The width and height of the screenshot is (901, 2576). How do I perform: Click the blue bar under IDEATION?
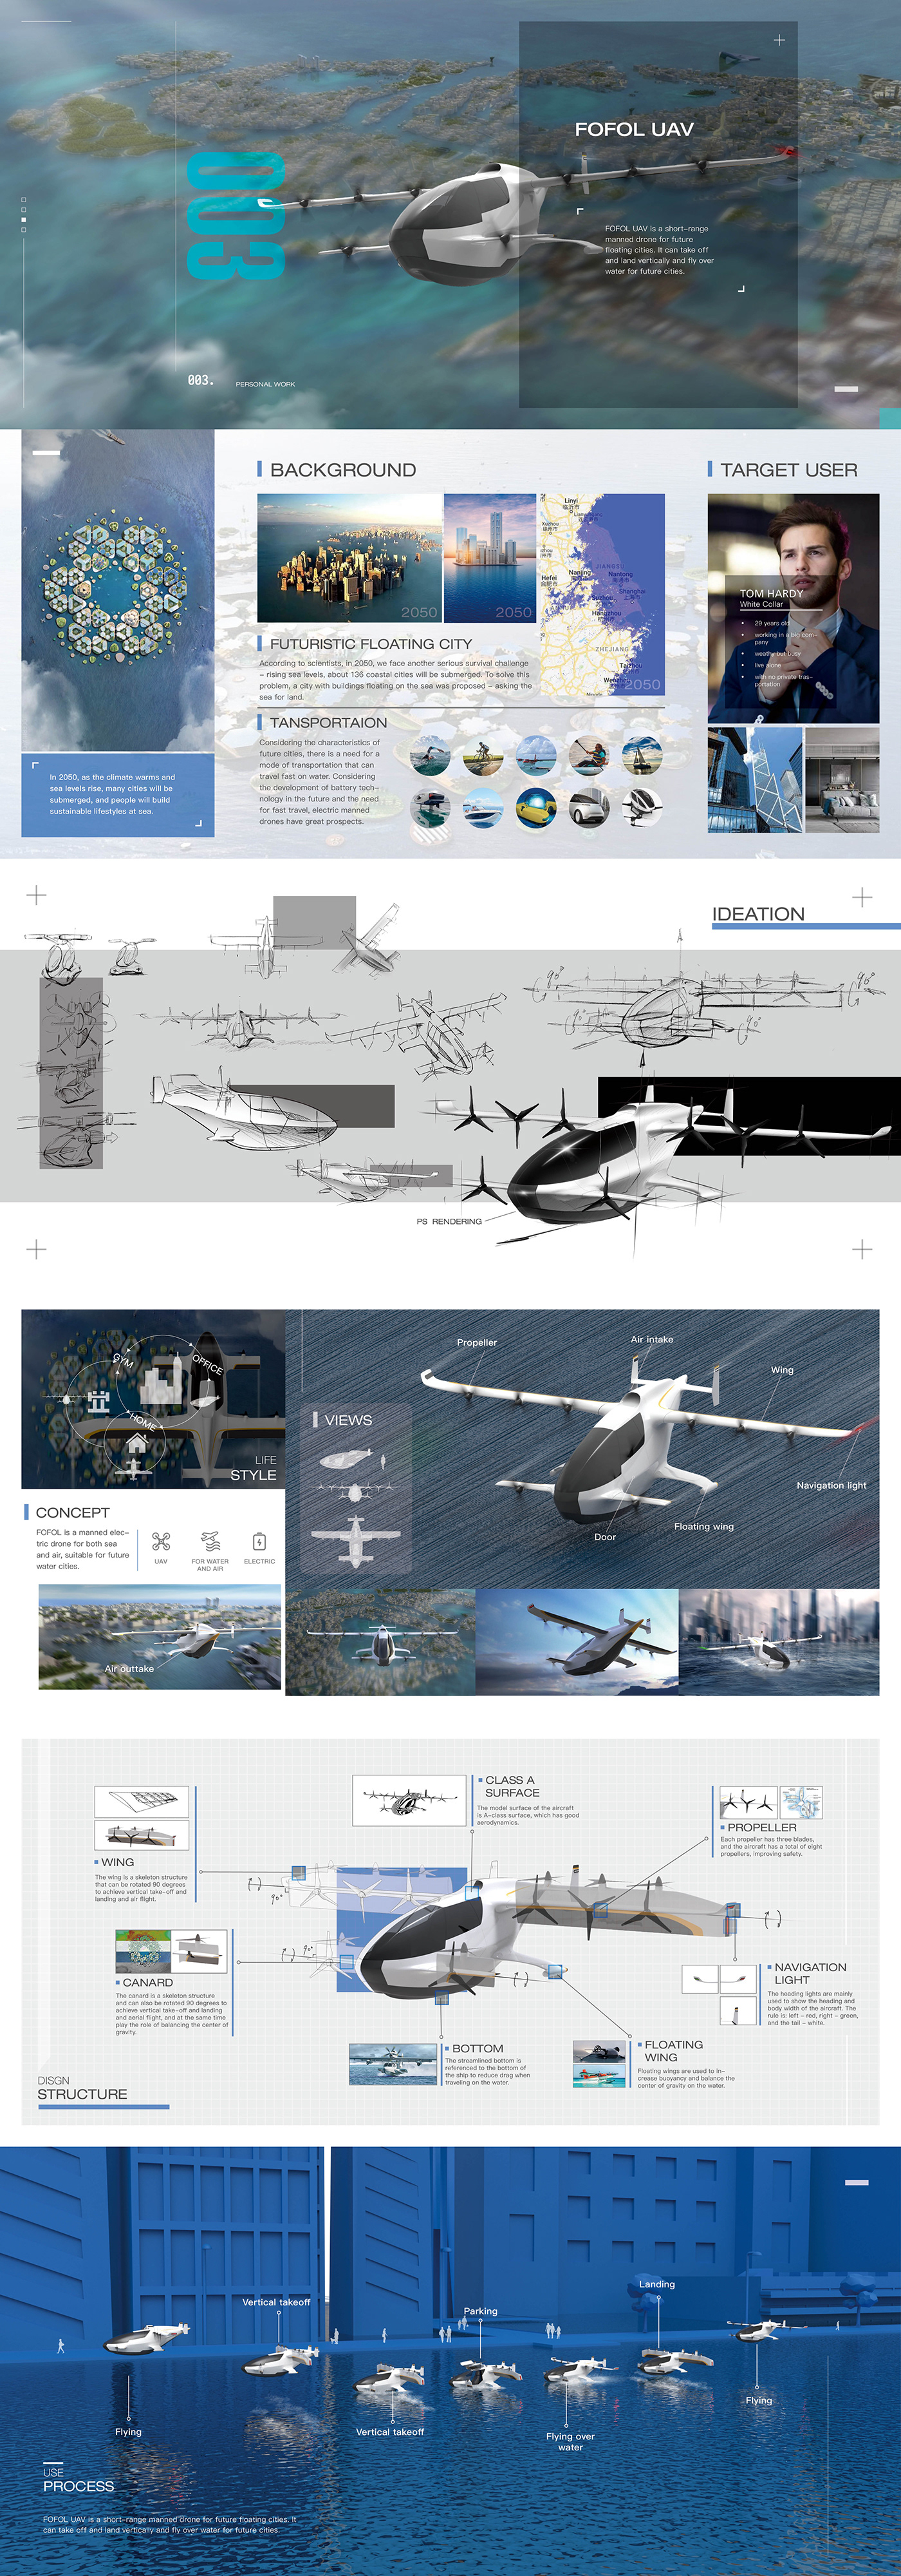pyautogui.click(x=806, y=927)
